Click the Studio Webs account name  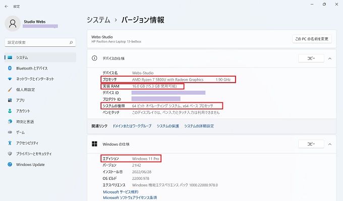pos(35,22)
